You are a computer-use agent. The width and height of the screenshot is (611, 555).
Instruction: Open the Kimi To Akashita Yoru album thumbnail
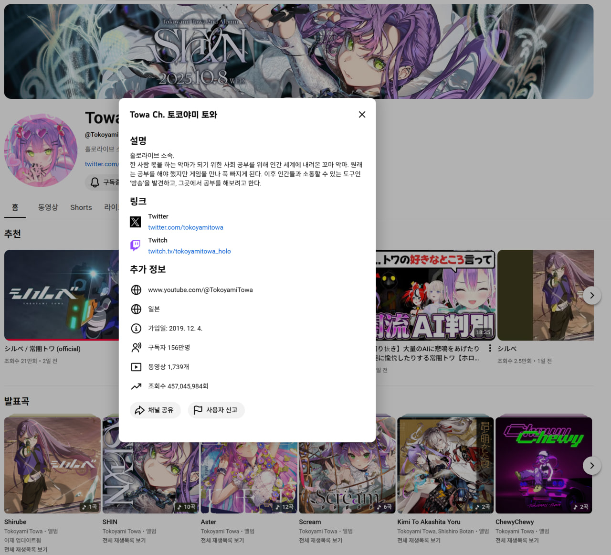pos(445,466)
